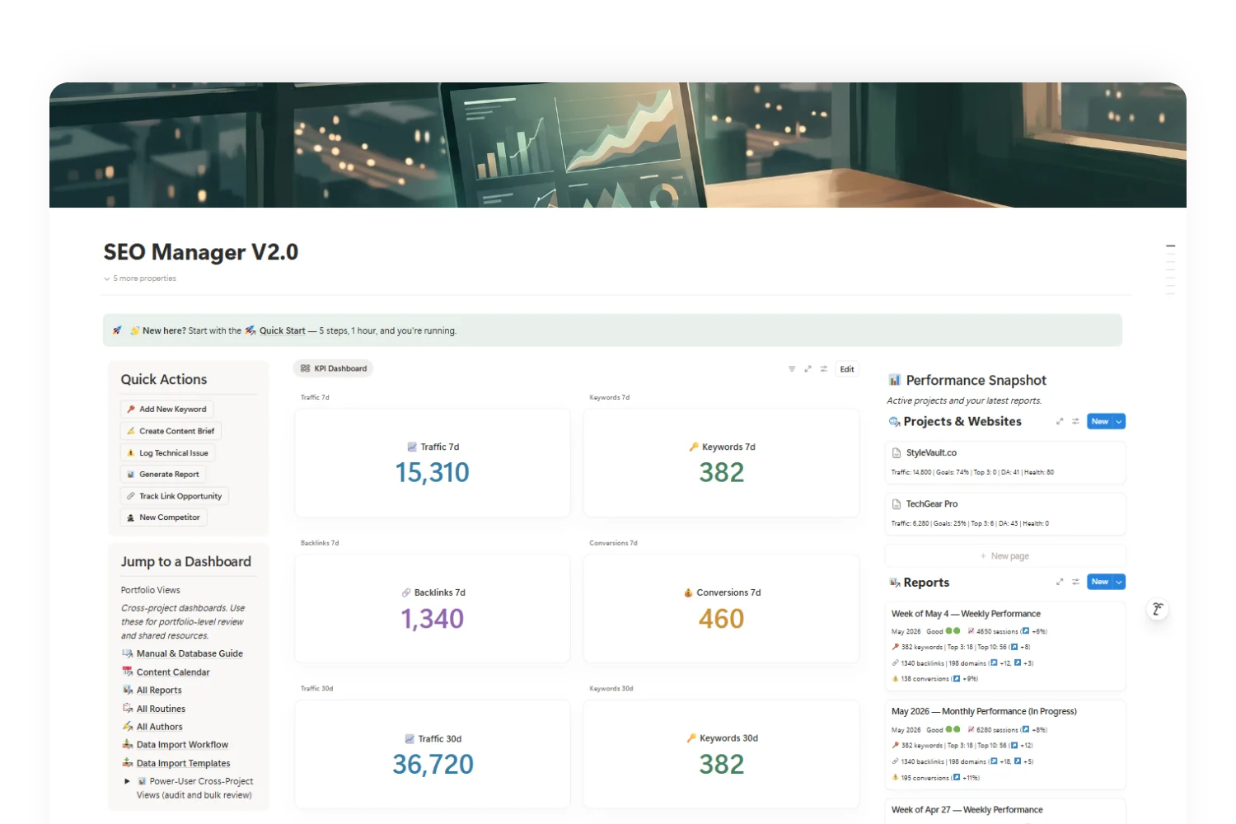This screenshot has width=1236, height=824.
Task: Click the Backlinks 7d value 1,340
Action: point(433,619)
